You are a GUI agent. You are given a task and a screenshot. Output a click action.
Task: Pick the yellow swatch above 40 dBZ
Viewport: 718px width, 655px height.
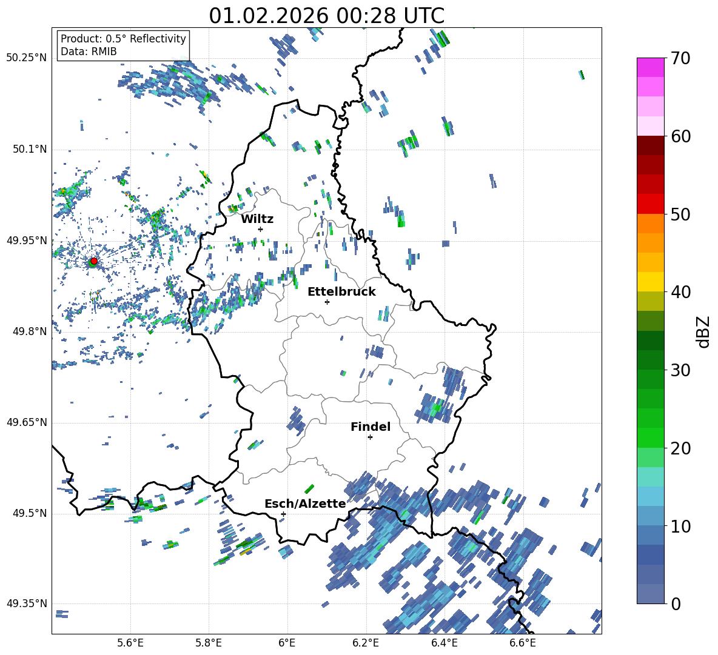[650, 282]
